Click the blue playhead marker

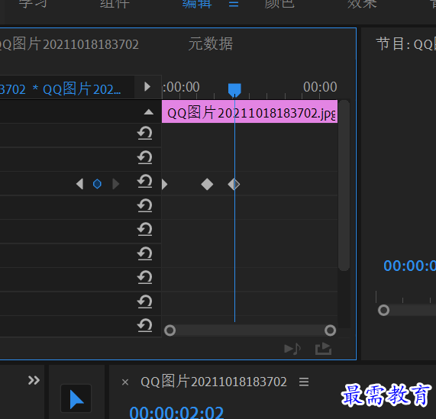(234, 90)
